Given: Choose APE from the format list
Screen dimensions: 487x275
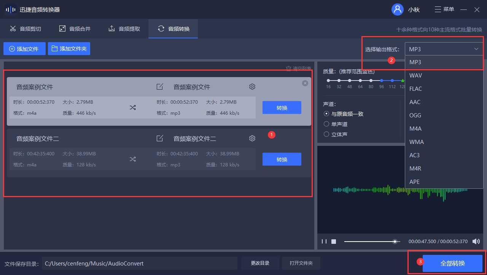Looking at the screenshot, I should pos(444,182).
